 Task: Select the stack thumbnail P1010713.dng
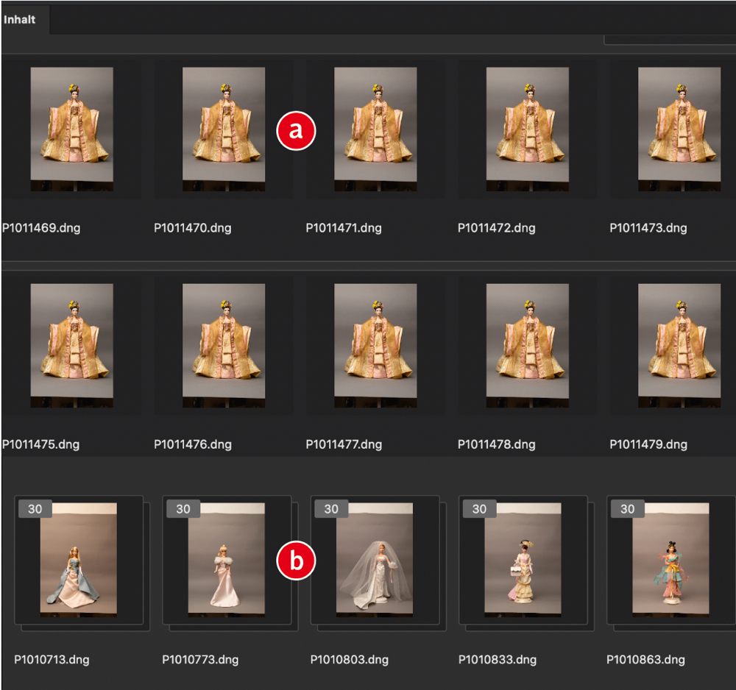pyautogui.click(x=79, y=559)
